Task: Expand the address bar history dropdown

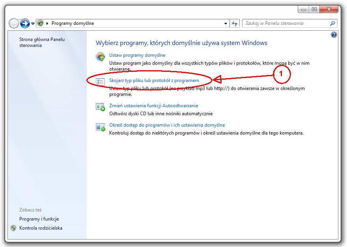Action: pos(226,24)
